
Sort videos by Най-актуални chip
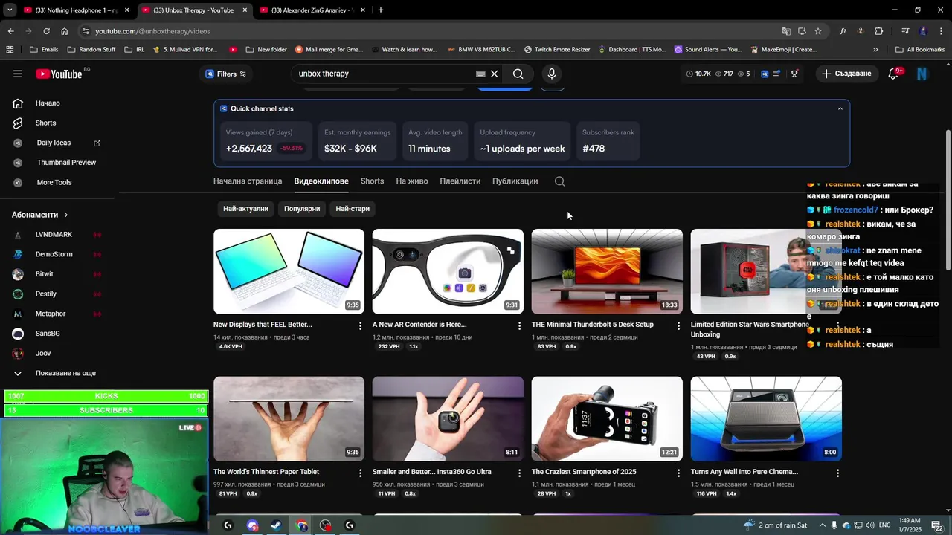coord(245,209)
